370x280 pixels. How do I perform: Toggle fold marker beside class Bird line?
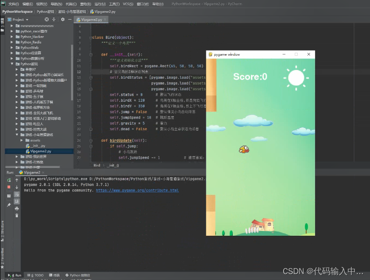coord(91,37)
